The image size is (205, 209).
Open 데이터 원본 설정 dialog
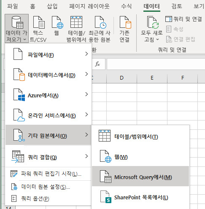point(49,187)
